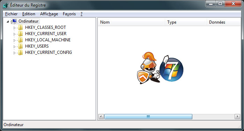Select the HKEY_CURRENT_USER label
This screenshot has height=131, width=244.
46,34
